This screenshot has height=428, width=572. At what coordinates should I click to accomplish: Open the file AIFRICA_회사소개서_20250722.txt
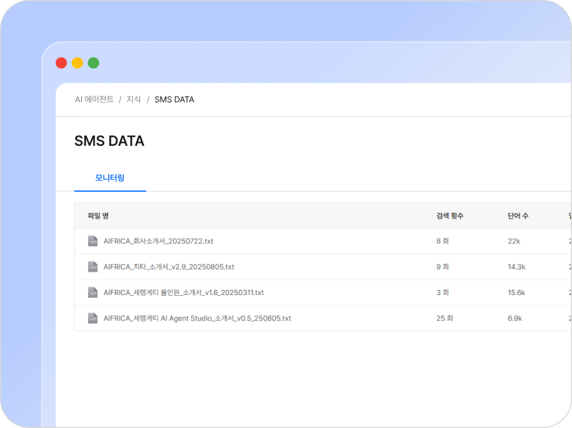click(158, 241)
